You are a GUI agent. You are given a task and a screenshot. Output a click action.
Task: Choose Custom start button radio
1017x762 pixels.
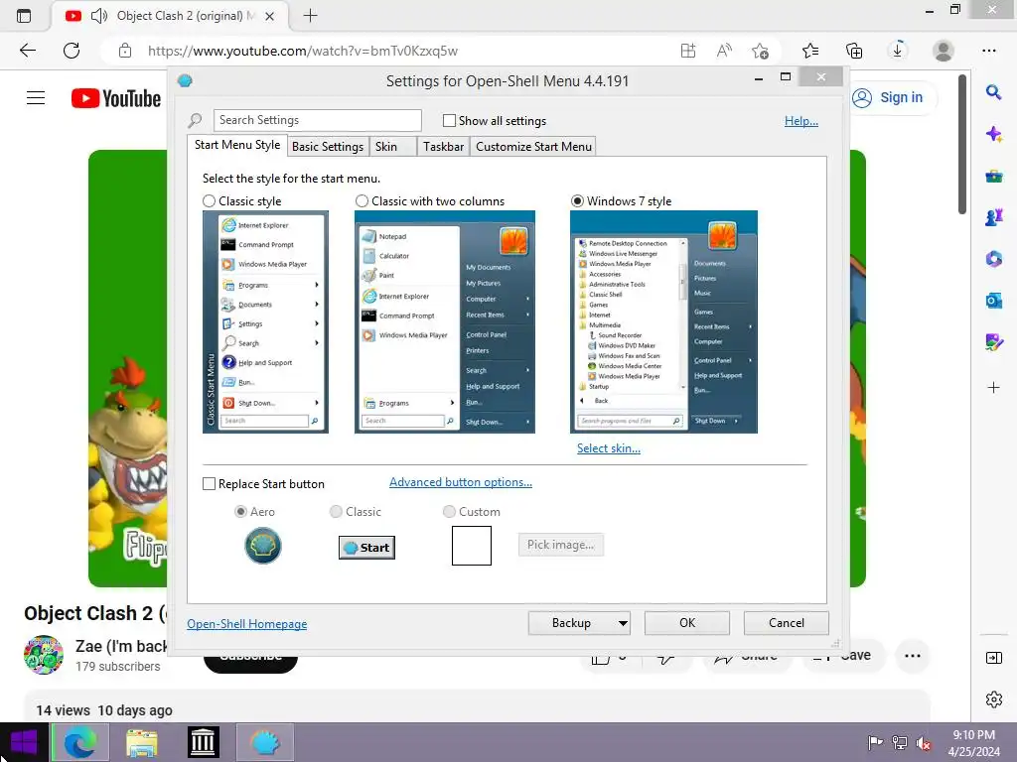(x=449, y=512)
